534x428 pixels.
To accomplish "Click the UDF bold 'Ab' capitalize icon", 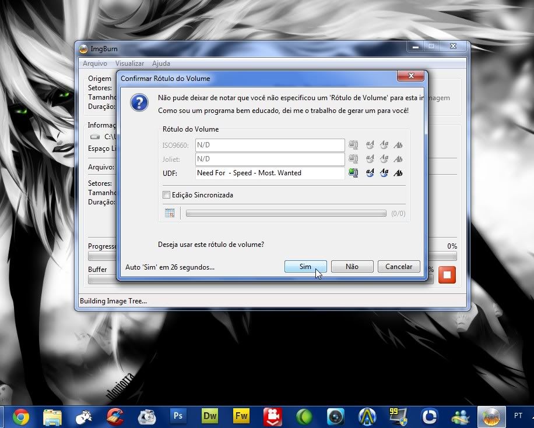I will click(x=398, y=173).
